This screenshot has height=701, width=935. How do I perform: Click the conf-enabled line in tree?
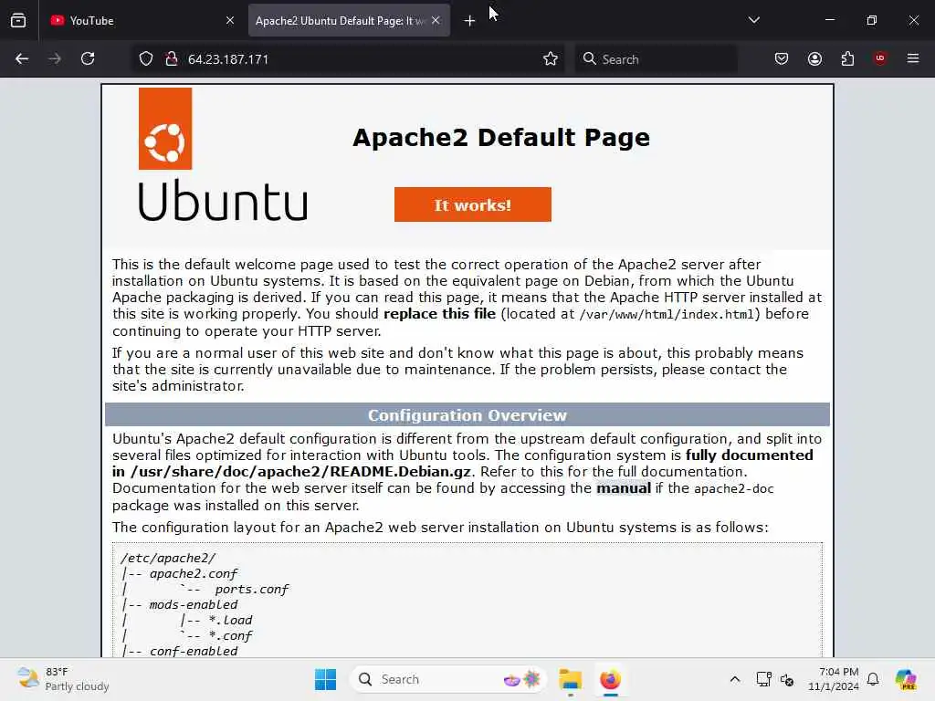[x=194, y=651]
